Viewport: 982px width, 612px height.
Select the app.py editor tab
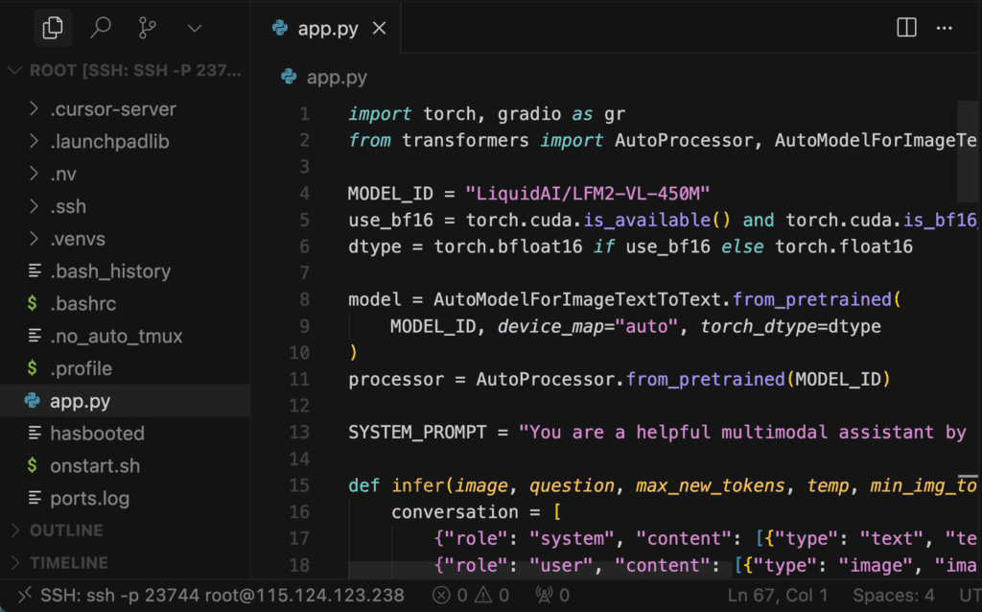(327, 28)
